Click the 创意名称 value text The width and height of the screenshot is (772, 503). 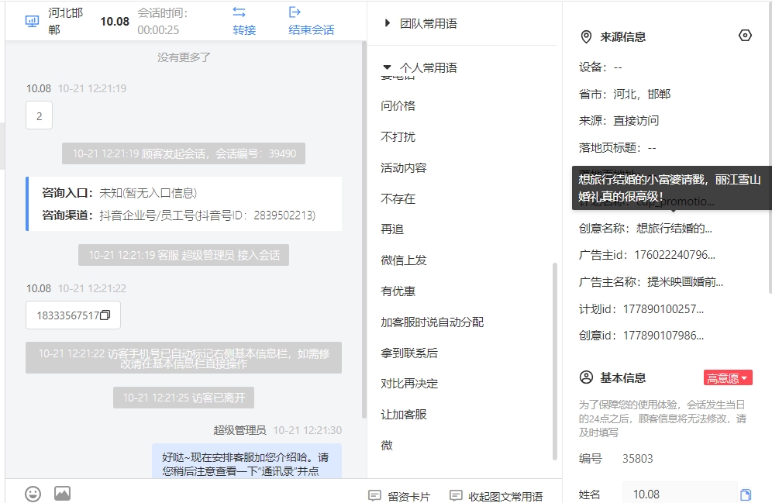[x=674, y=229]
